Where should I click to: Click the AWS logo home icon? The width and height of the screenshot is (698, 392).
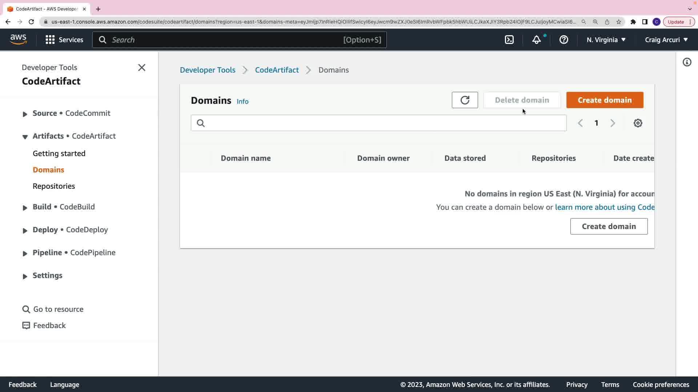18,40
